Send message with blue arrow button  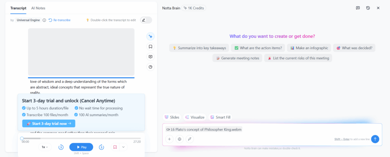coord(375,139)
